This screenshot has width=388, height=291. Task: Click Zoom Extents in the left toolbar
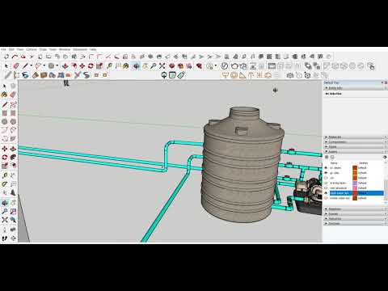click(x=4, y=220)
